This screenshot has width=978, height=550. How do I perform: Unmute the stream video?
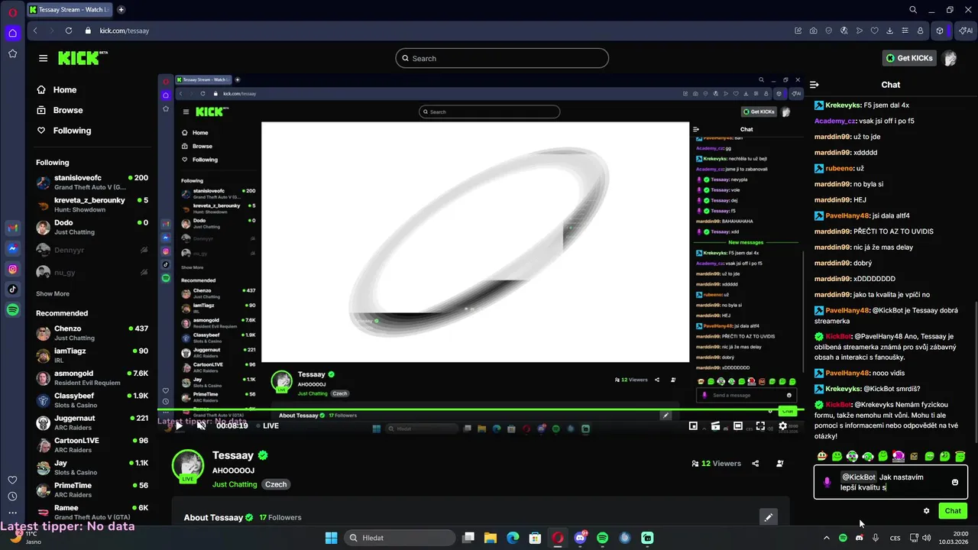(202, 425)
